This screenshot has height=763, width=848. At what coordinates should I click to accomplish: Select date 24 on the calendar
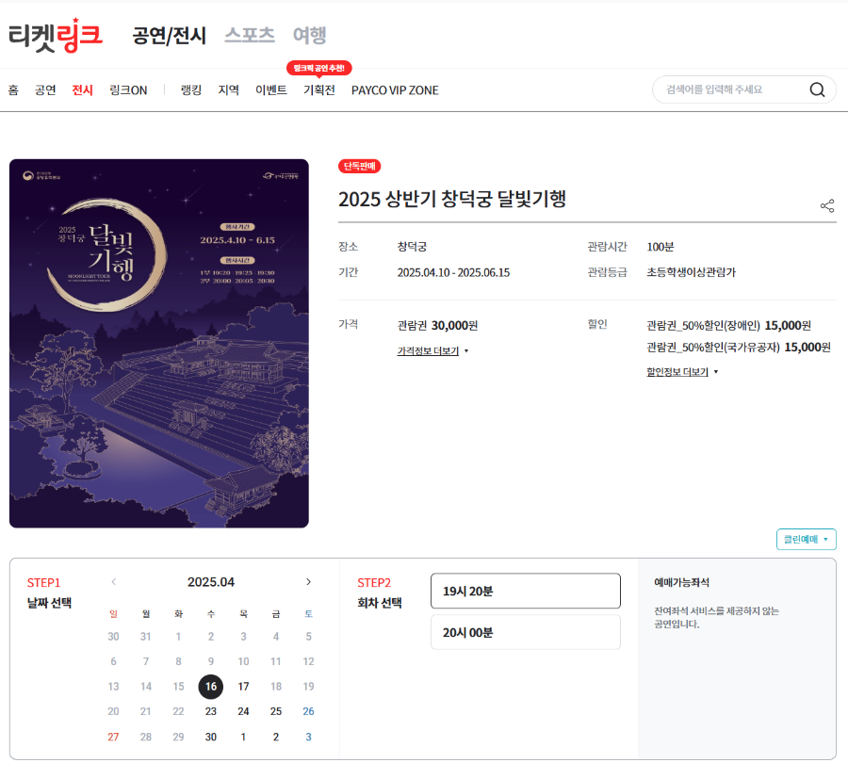[243, 711]
